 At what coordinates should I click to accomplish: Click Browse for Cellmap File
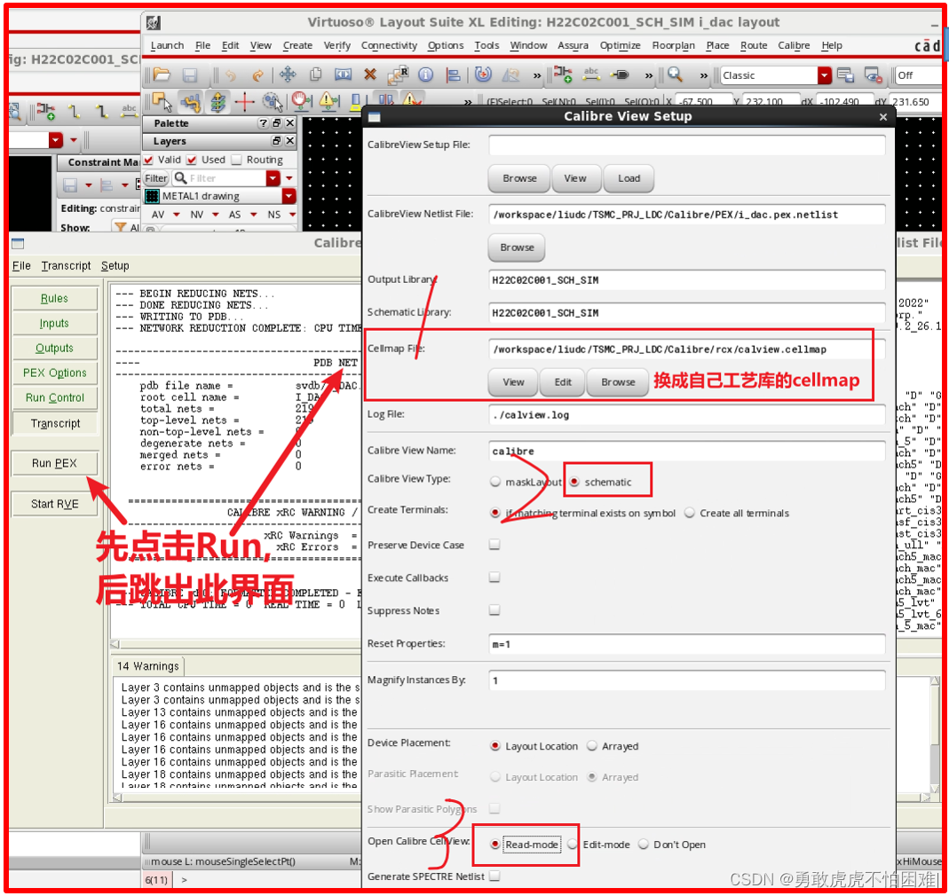click(617, 381)
